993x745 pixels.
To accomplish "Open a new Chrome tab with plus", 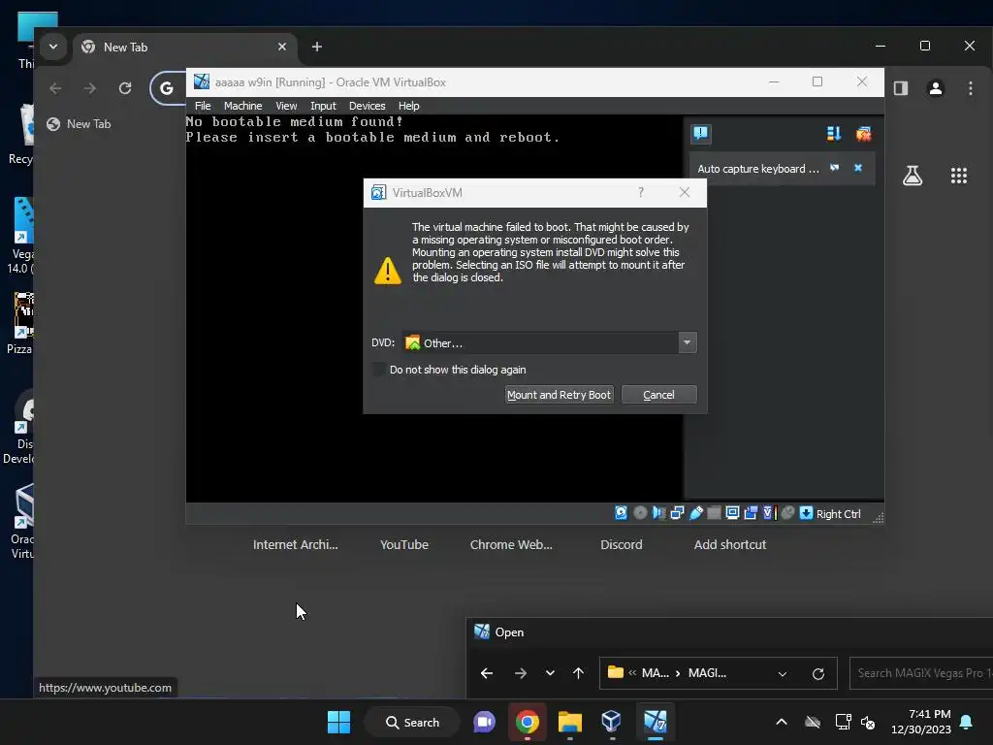I will 317,47.
